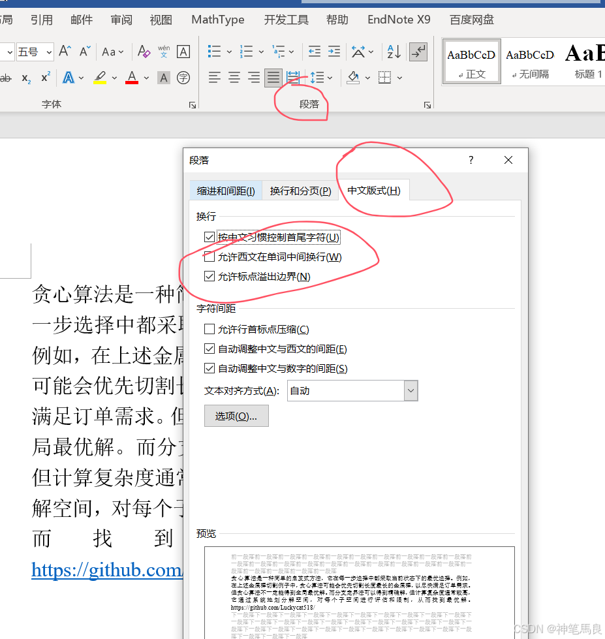Screen dimensions: 605x639
Task: Expand font color dropdown arrow
Action: tap(146, 78)
